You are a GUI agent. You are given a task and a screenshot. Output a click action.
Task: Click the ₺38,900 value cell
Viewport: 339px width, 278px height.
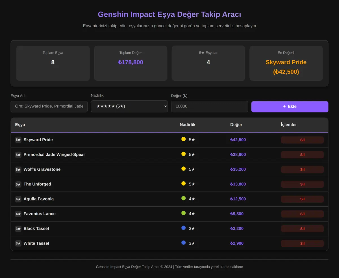[238, 155]
